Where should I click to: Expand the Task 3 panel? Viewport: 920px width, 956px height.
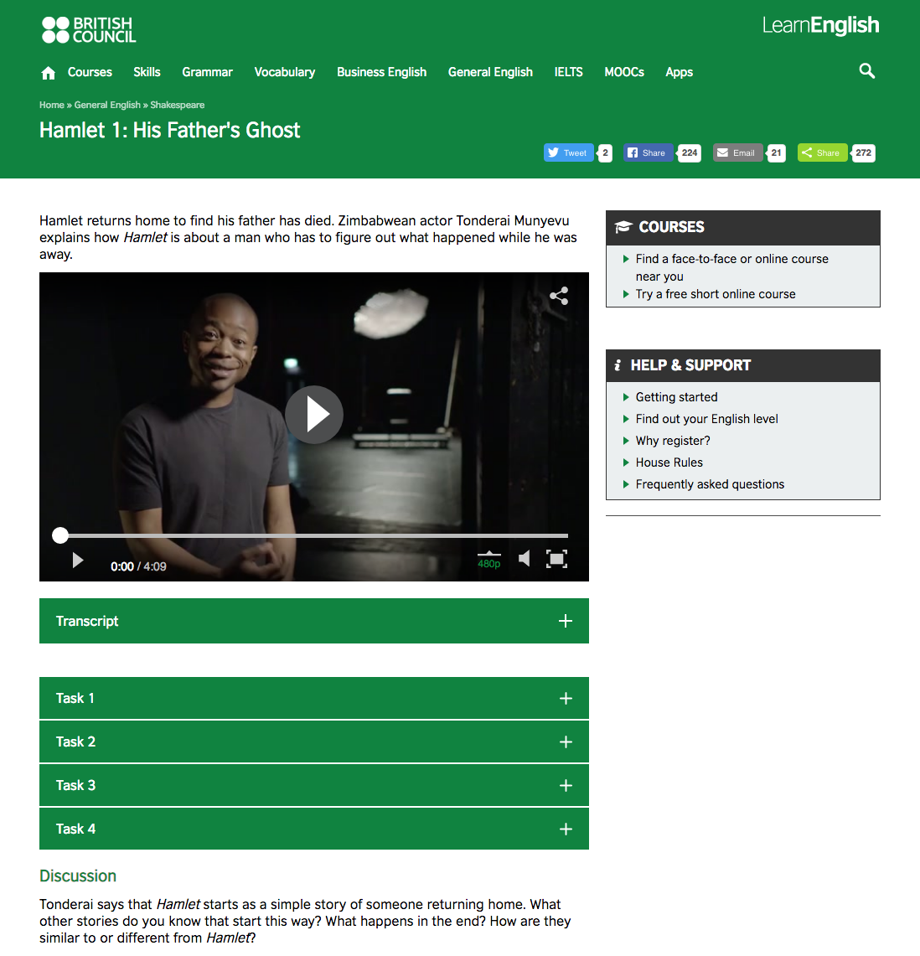point(313,785)
